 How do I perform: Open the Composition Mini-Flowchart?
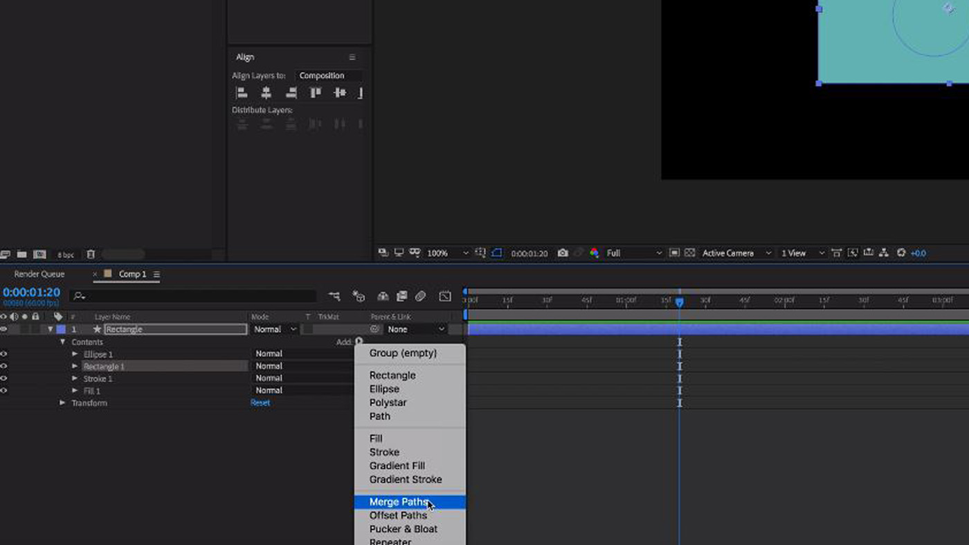click(335, 296)
